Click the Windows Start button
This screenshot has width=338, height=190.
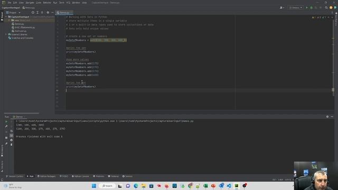point(94,186)
